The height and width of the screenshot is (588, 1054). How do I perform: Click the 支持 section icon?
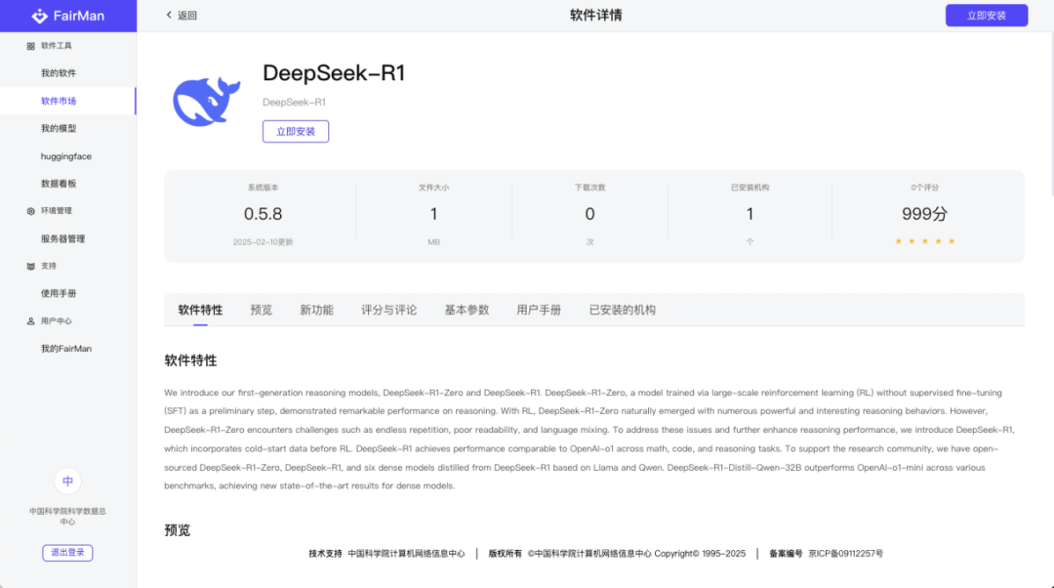tap(30, 267)
